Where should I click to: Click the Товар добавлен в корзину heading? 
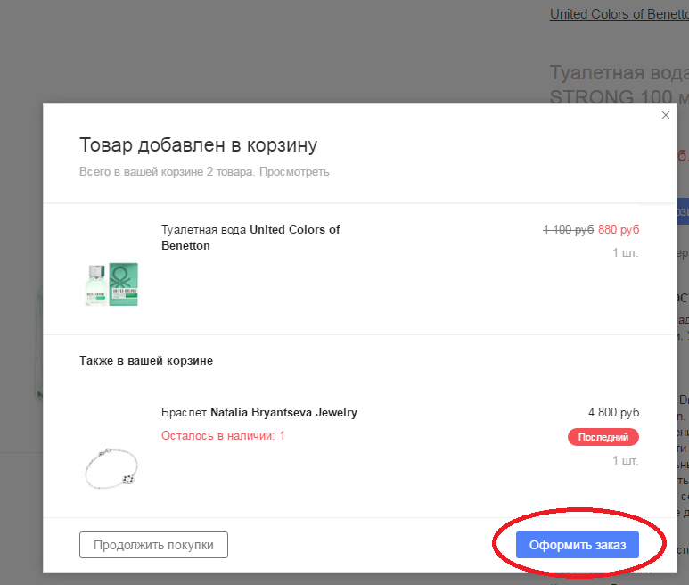[x=198, y=145]
